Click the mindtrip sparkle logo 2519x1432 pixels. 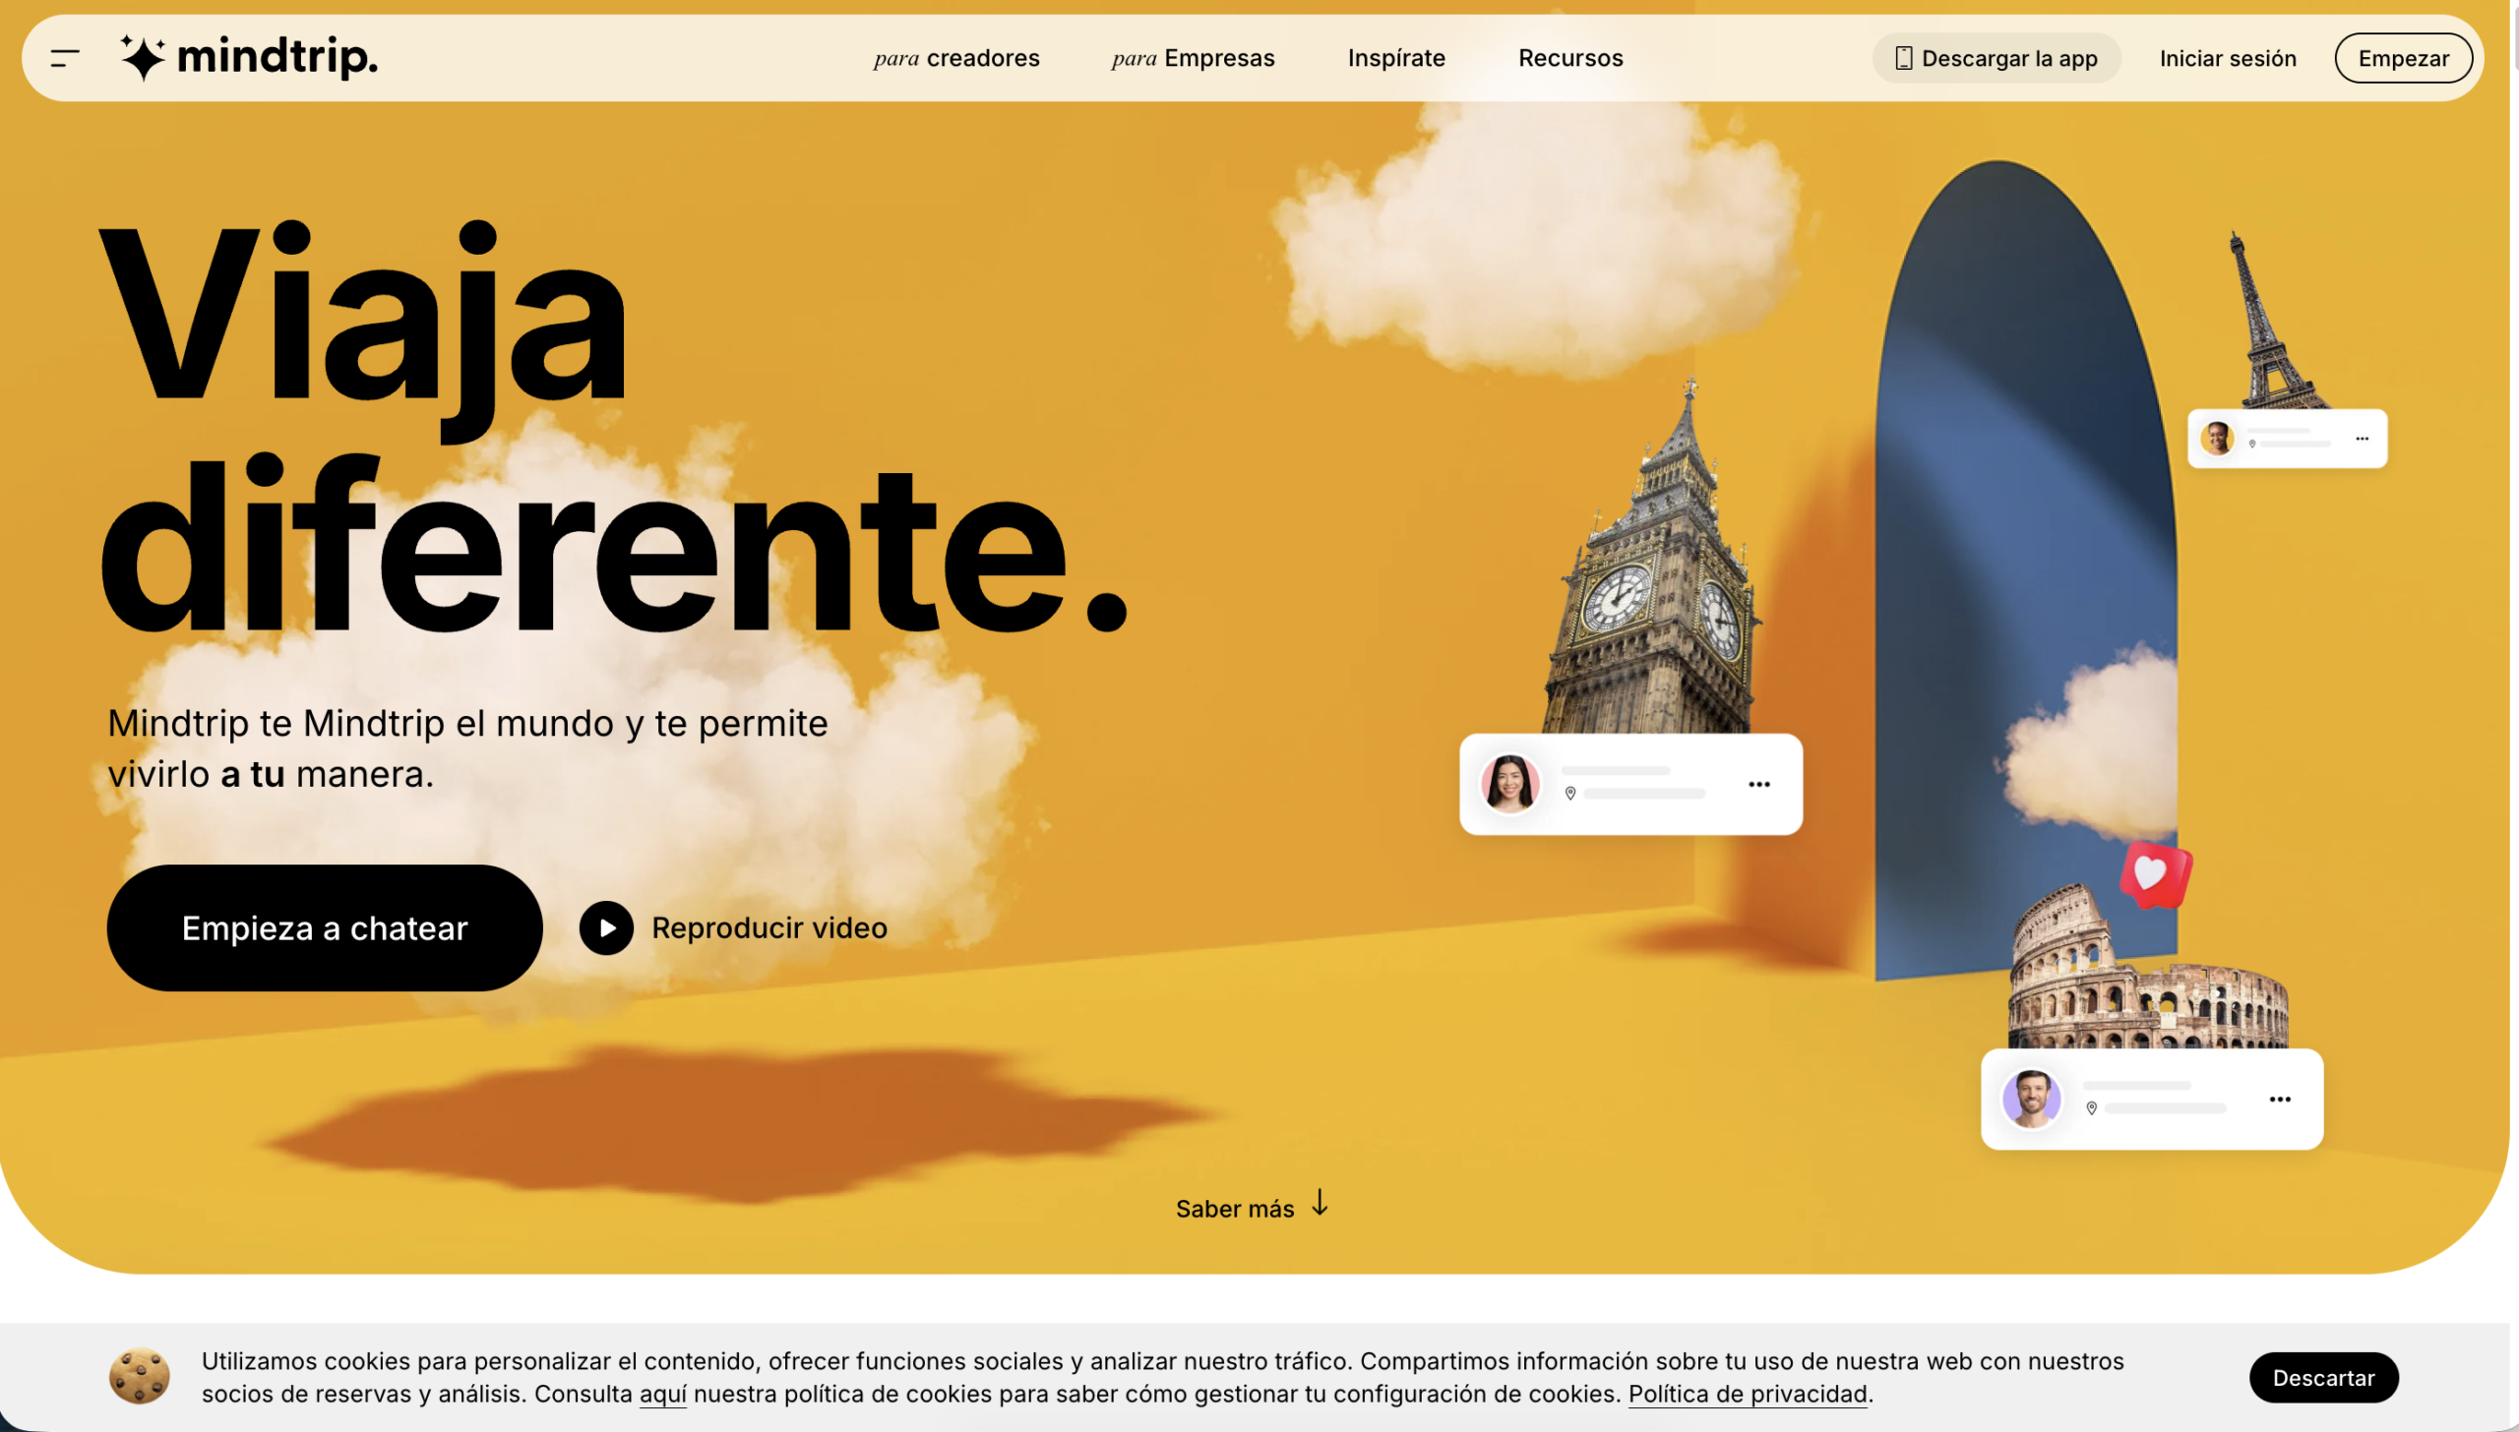point(143,57)
